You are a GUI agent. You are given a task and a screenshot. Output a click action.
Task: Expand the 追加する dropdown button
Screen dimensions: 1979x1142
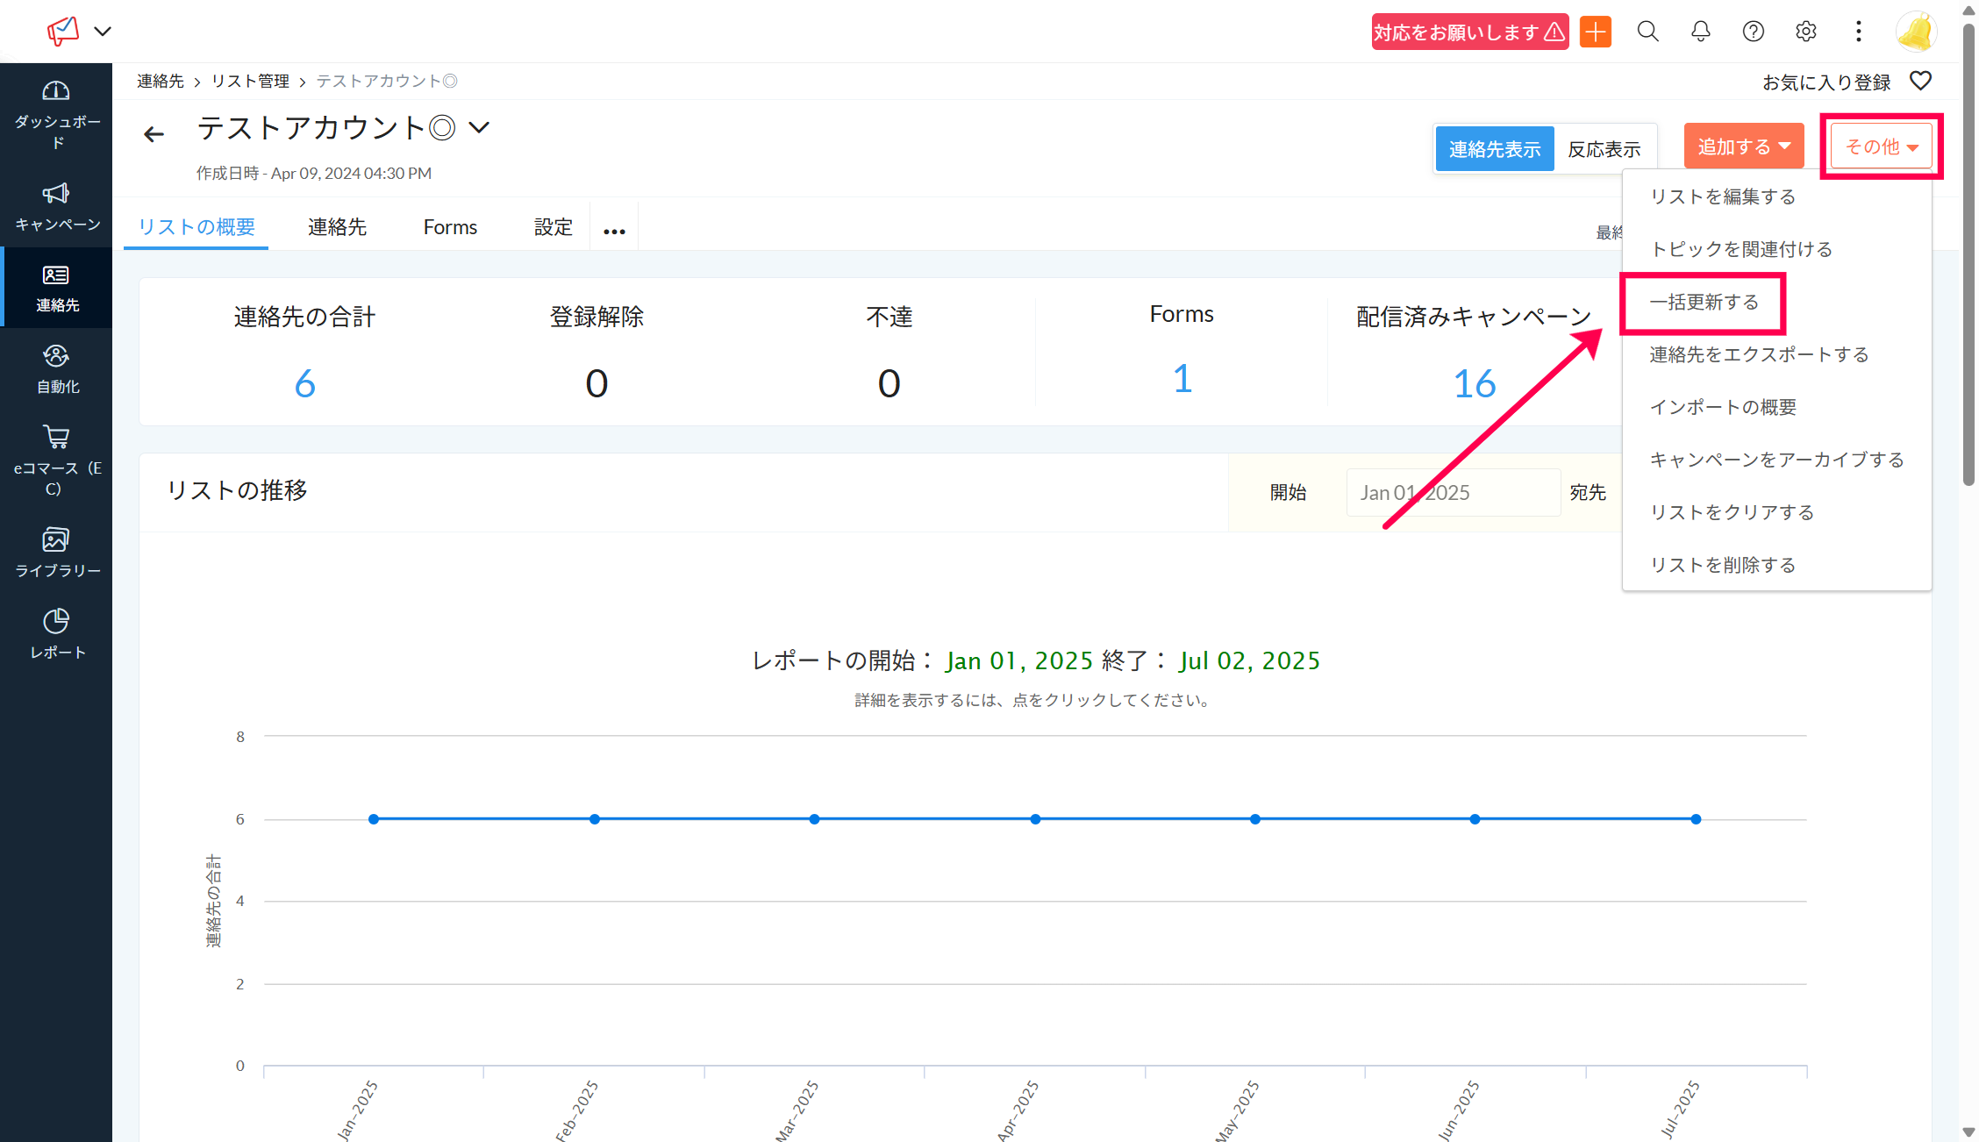[x=1743, y=146]
